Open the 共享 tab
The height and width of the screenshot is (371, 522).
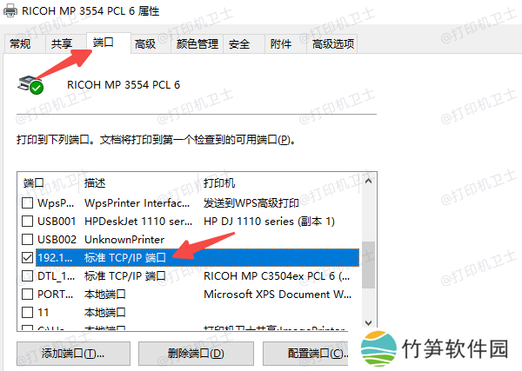(x=62, y=44)
